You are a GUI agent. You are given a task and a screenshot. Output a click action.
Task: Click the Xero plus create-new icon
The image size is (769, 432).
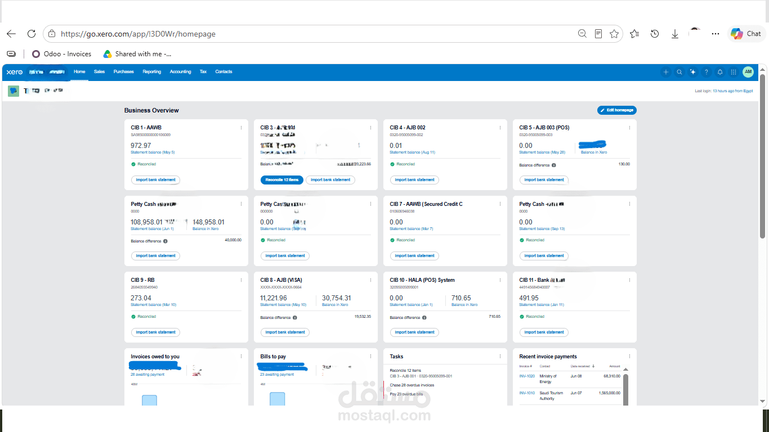(666, 72)
